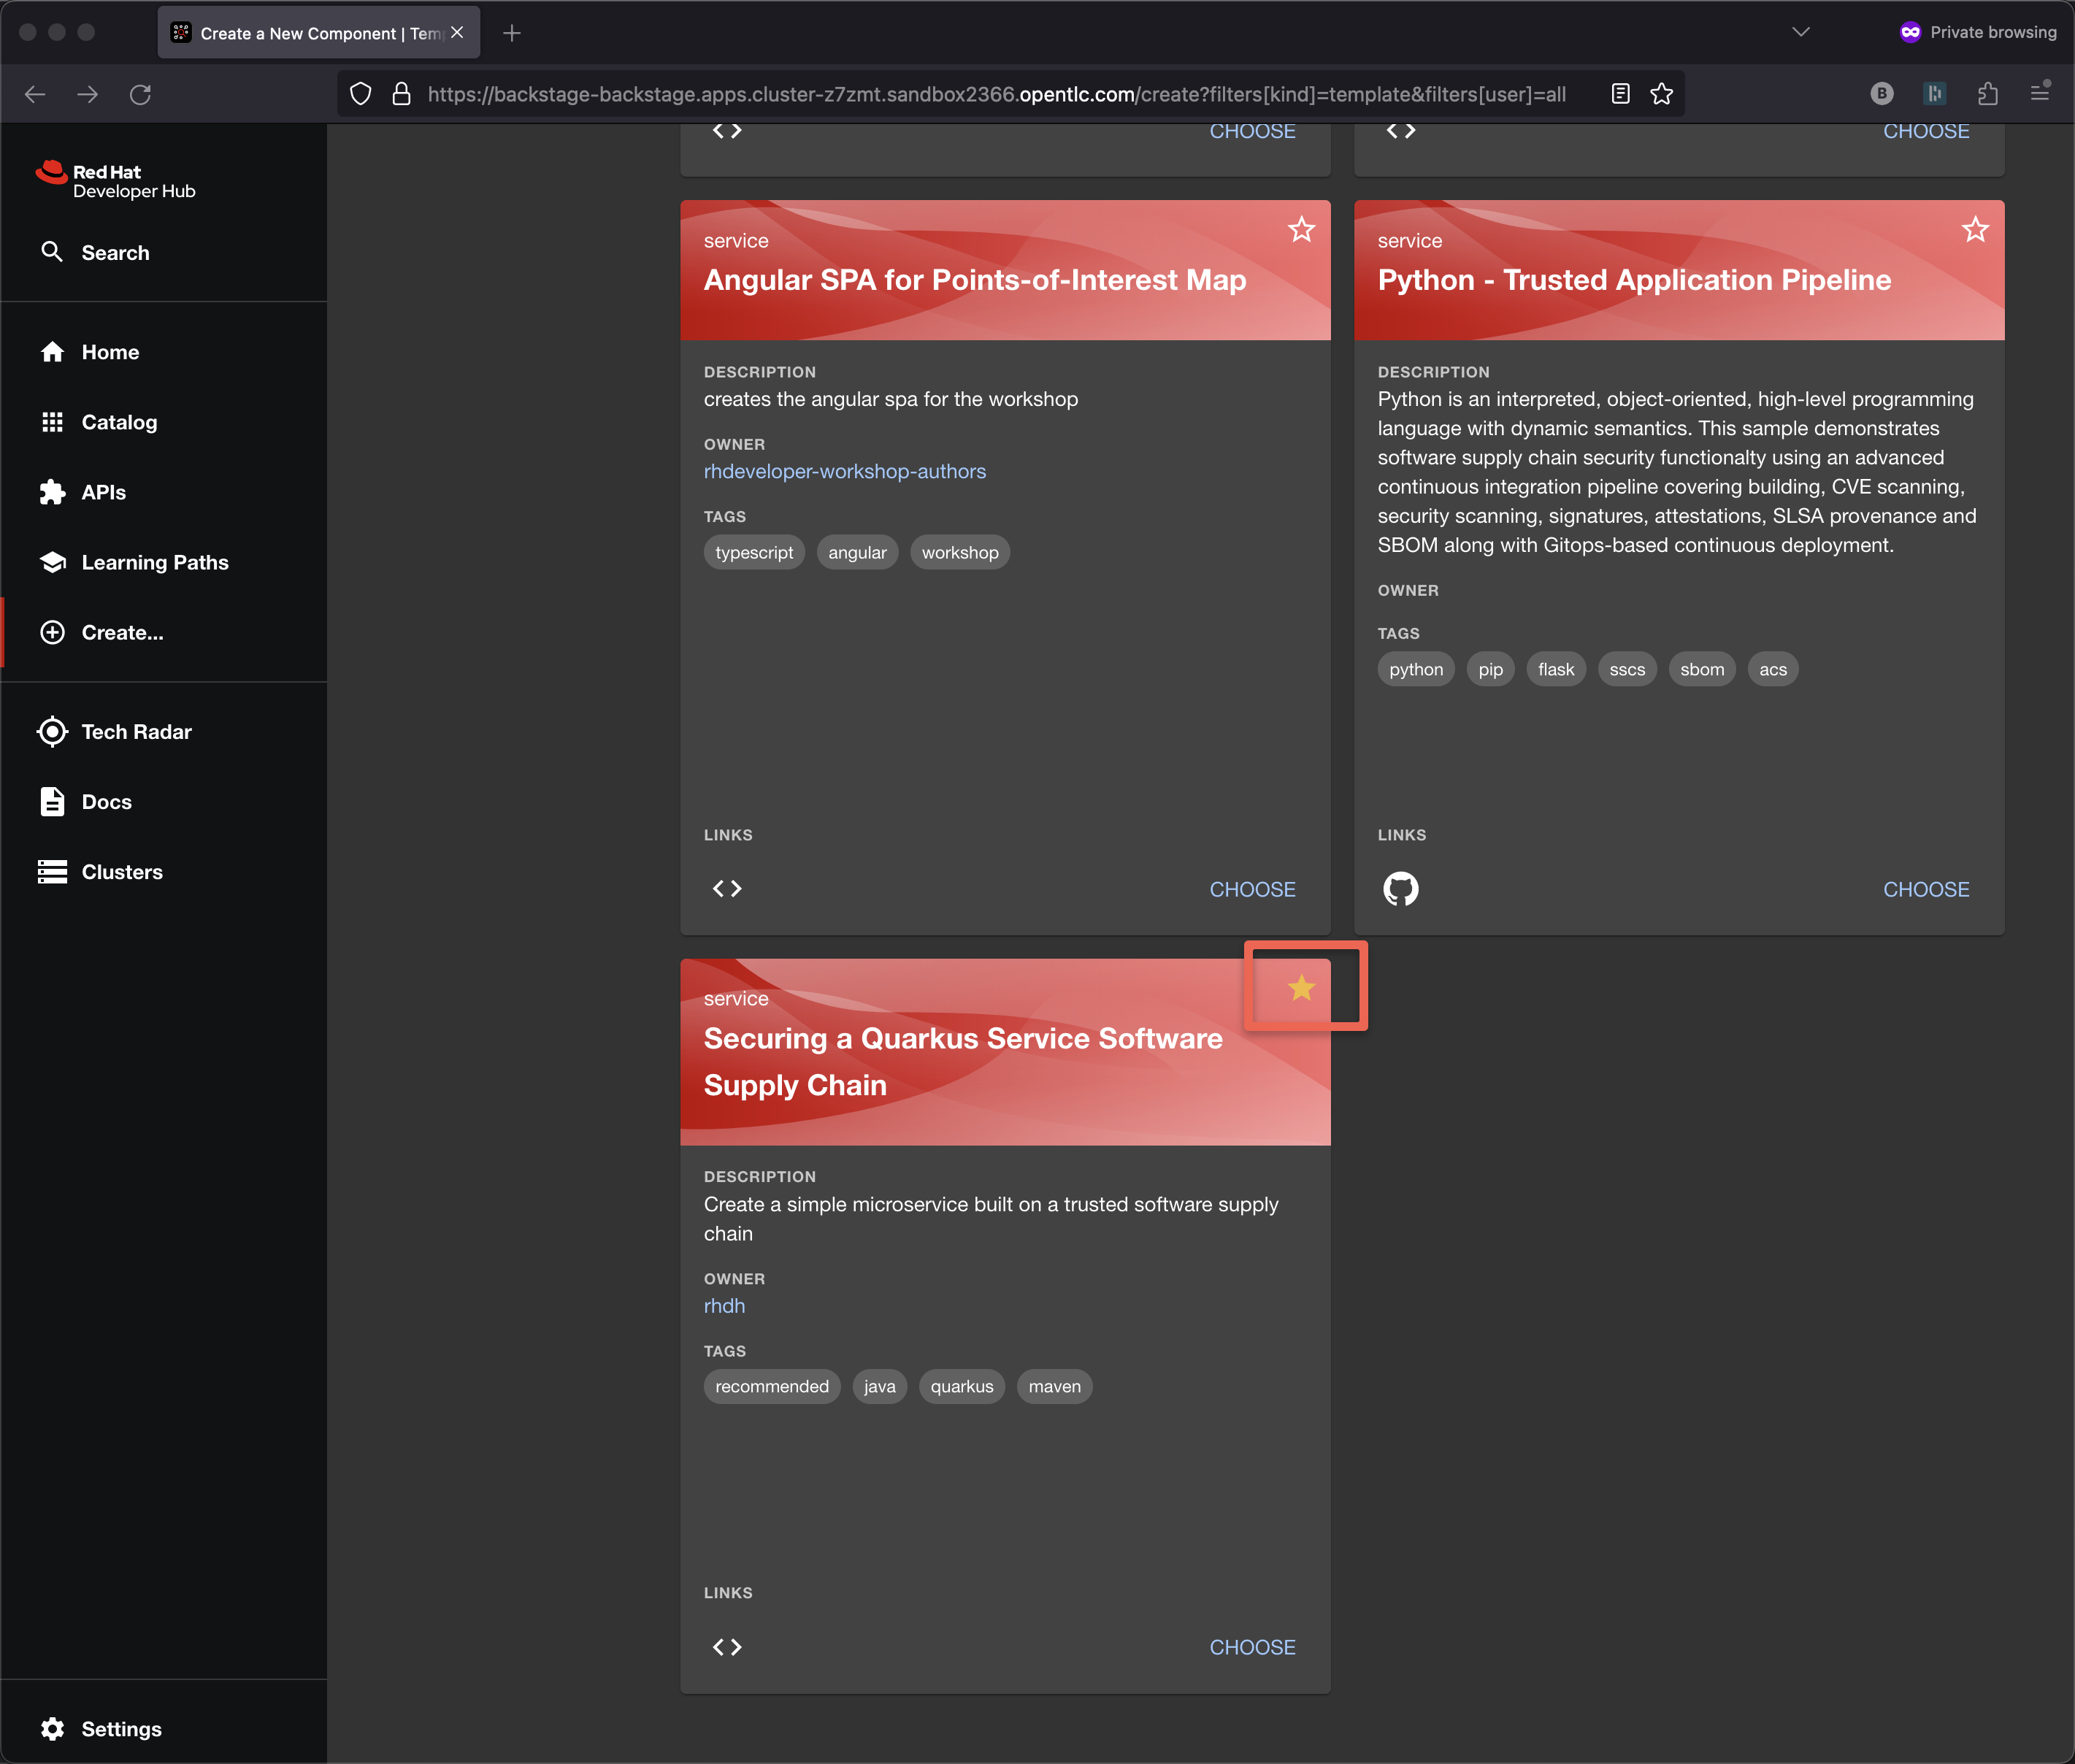Choose the Securing a Quarkus Service template
Image resolution: width=2075 pixels, height=1764 pixels.
1252,1646
